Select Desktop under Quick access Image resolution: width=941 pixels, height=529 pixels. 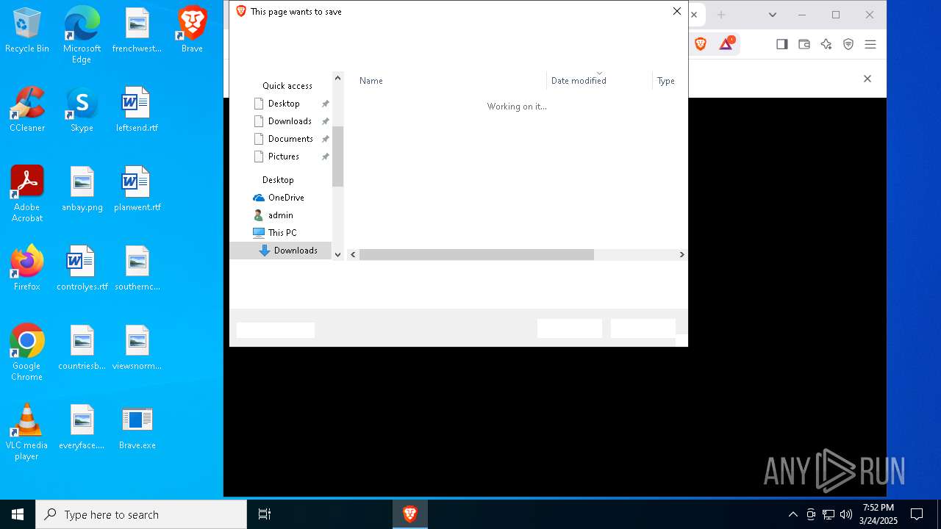[283, 104]
